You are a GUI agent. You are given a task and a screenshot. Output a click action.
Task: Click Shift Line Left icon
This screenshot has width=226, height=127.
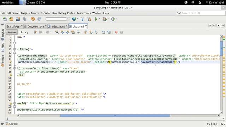click(103, 32)
